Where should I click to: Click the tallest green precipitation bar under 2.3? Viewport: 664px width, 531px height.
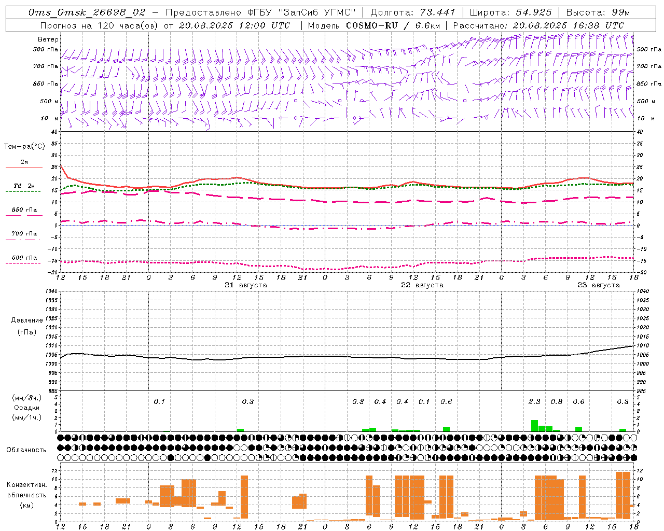click(534, 426)
